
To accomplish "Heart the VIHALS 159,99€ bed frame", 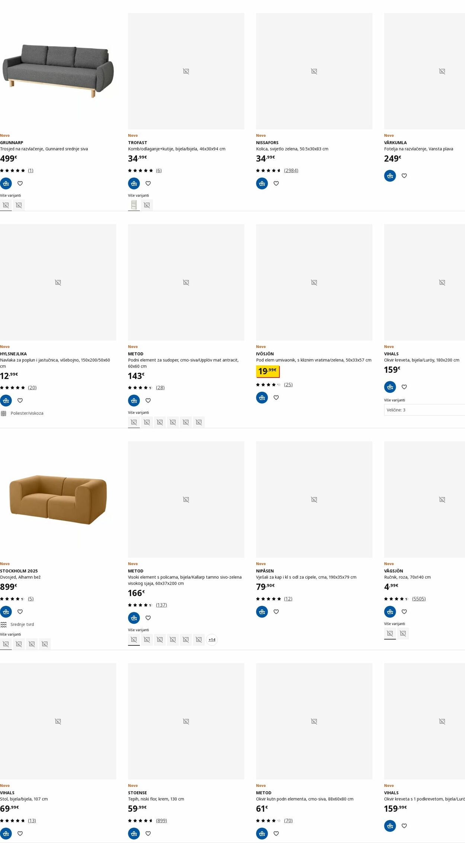I will [404, 826].
